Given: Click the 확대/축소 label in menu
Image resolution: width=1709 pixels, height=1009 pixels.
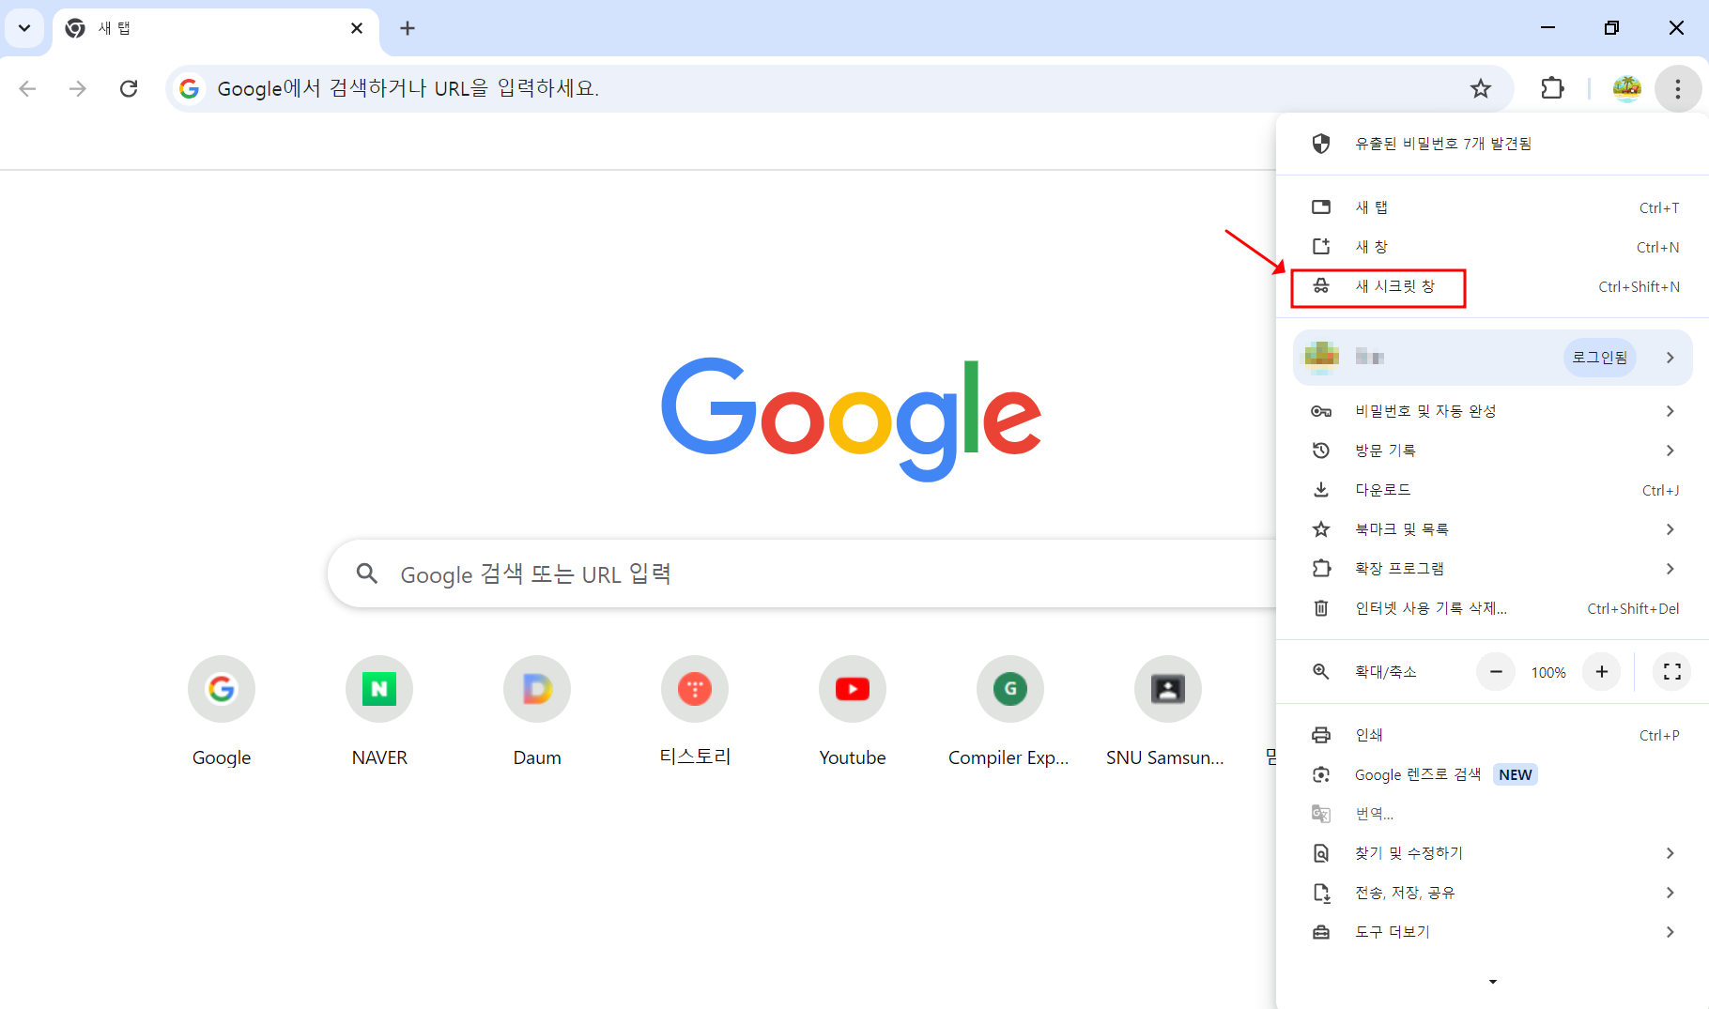Looking at the screenshot, I should pyautogui.click(x=1386, y=672).
